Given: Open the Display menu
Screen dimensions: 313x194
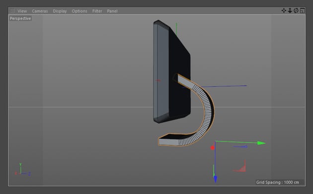Looking at the screenshot, I should (60, 11).
